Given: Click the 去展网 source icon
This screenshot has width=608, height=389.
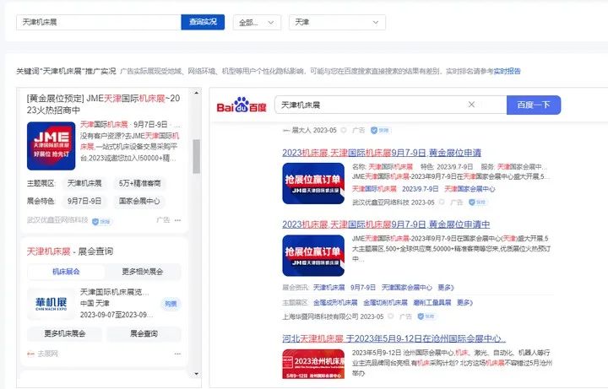Looking at the screenshot, I should pos(31,354).
